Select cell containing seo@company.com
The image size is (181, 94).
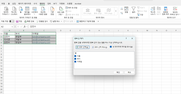click(x=44, y=40)
